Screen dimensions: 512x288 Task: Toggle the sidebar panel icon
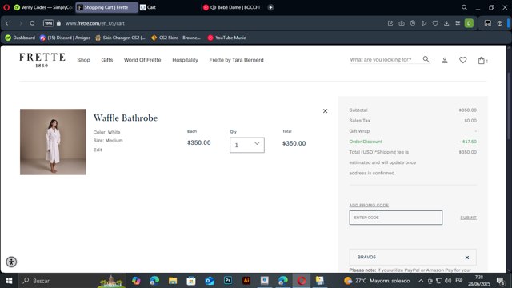487,23
